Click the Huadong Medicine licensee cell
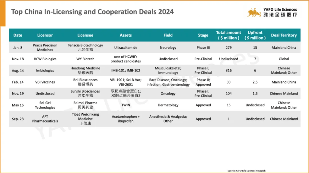The image size is (309, 173). coord(85,70)
